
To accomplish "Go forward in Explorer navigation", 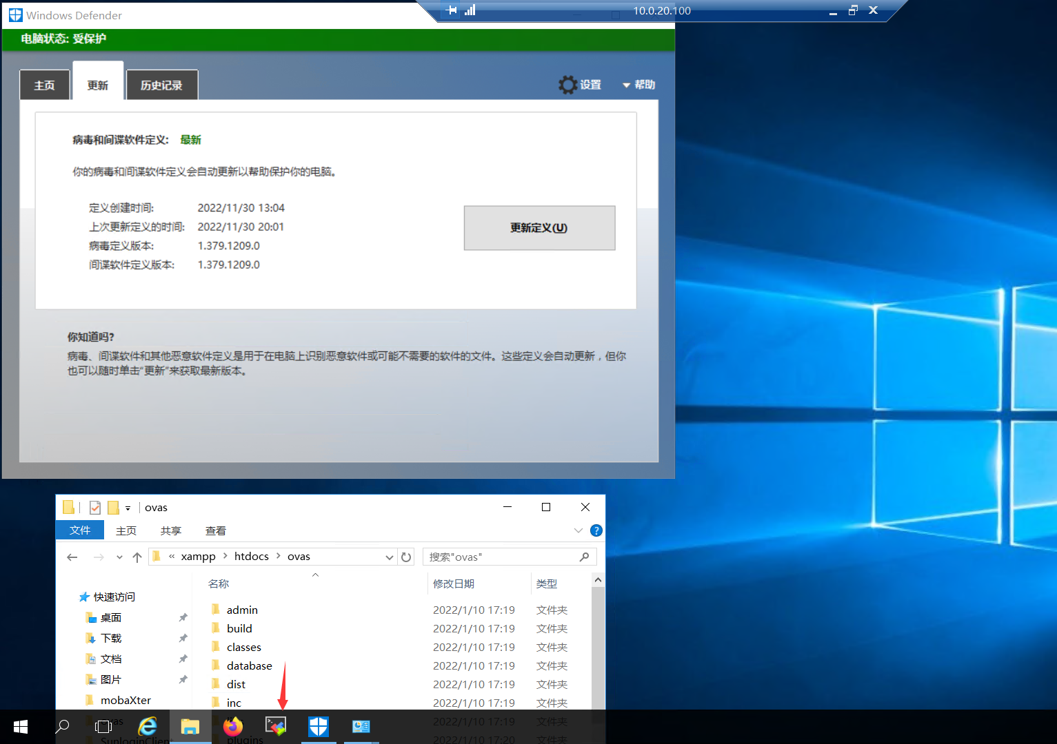I will (99, 557).
